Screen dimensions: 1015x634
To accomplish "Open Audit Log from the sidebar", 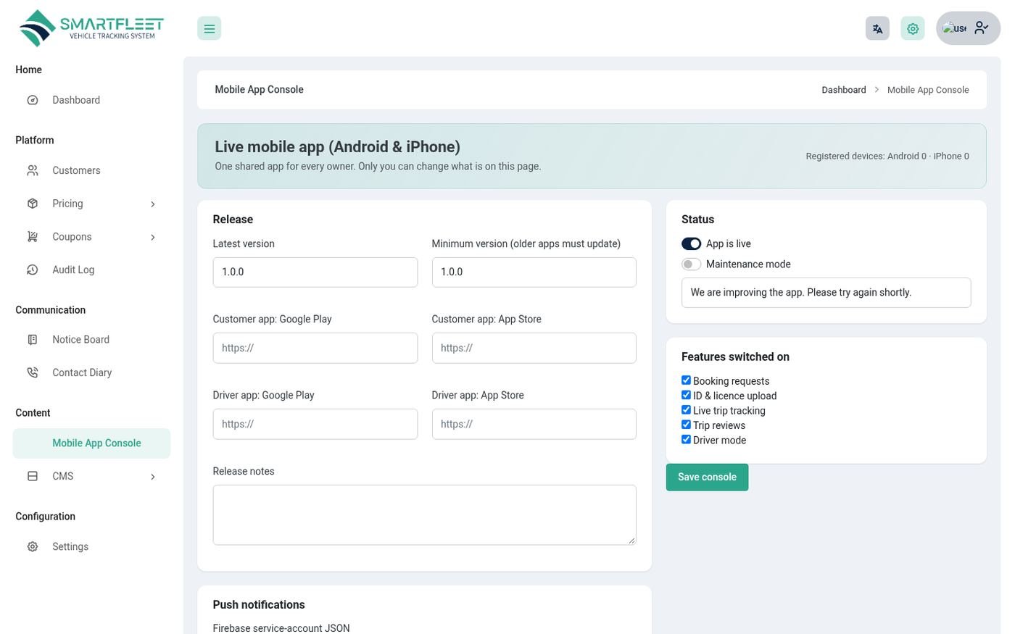I will point(91,270).
